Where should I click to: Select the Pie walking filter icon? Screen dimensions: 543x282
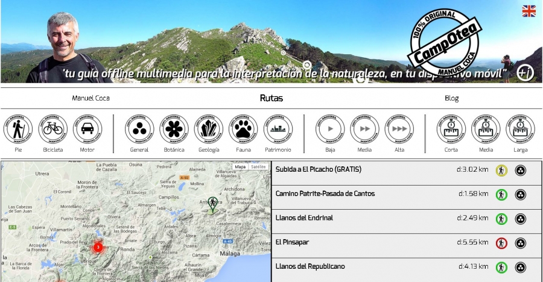18,129
